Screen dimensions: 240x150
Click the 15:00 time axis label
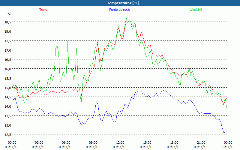[147, 142]
